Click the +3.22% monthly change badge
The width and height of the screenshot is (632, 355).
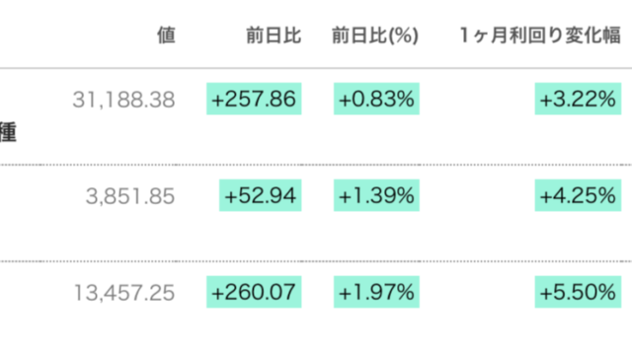[x=578, y=99]
